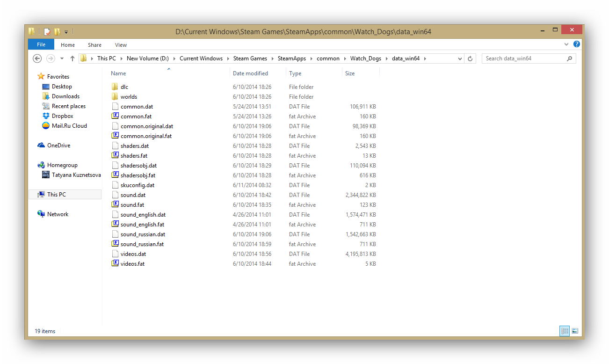
Task: Click the Search data_win64 field
Action: [x=524, y=58]
